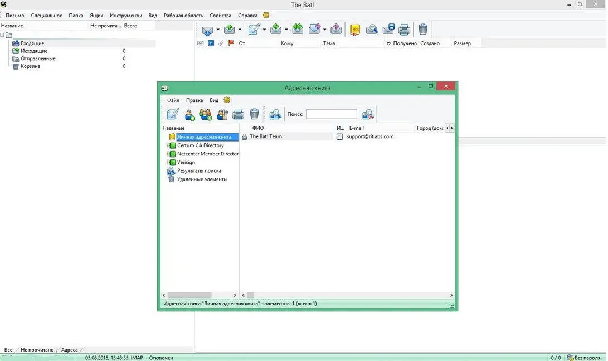Open dropdown arrow next to new message icon
This screenshot has width=608, height=361.
click(265, 30)
